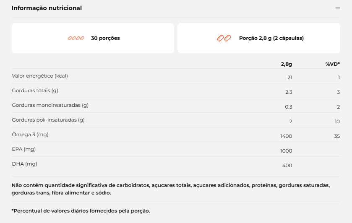Select the Gorduras totais (g) row
The image size is (352, 223).
click(x=176, y=91)
